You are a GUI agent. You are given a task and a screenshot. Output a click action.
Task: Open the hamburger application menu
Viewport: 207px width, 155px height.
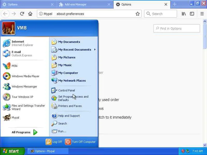(x=202, y=14)
